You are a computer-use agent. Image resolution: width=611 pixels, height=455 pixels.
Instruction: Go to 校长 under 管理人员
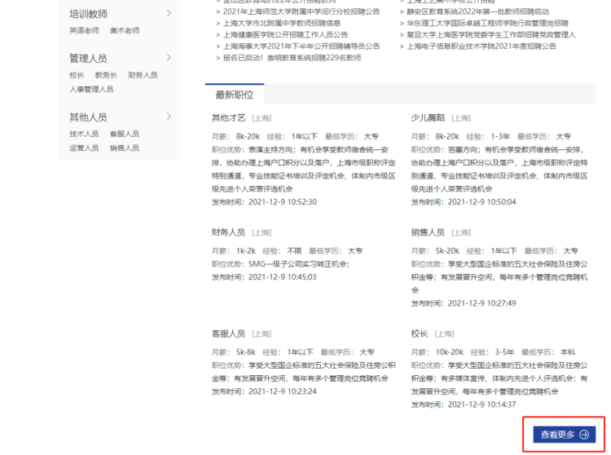coord(77,75)
